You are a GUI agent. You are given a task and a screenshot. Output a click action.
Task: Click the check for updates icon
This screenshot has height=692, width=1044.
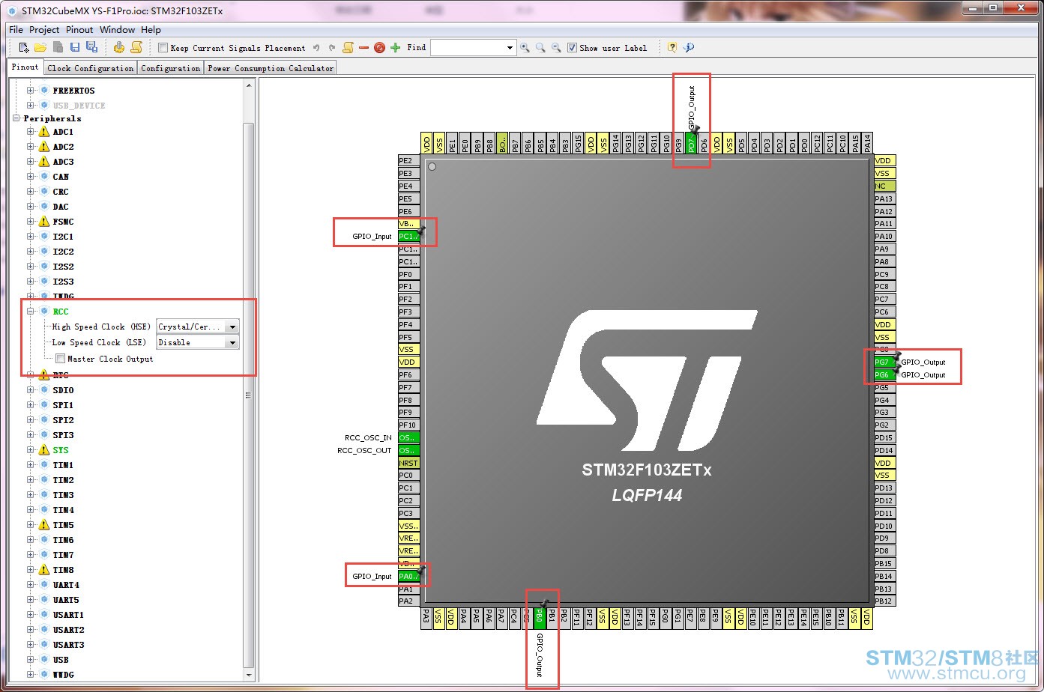[x=689, y=47]
